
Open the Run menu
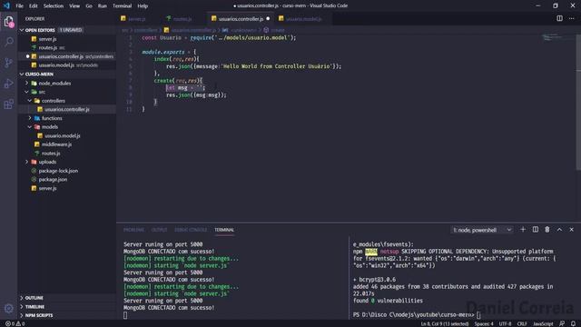point(103,6)
